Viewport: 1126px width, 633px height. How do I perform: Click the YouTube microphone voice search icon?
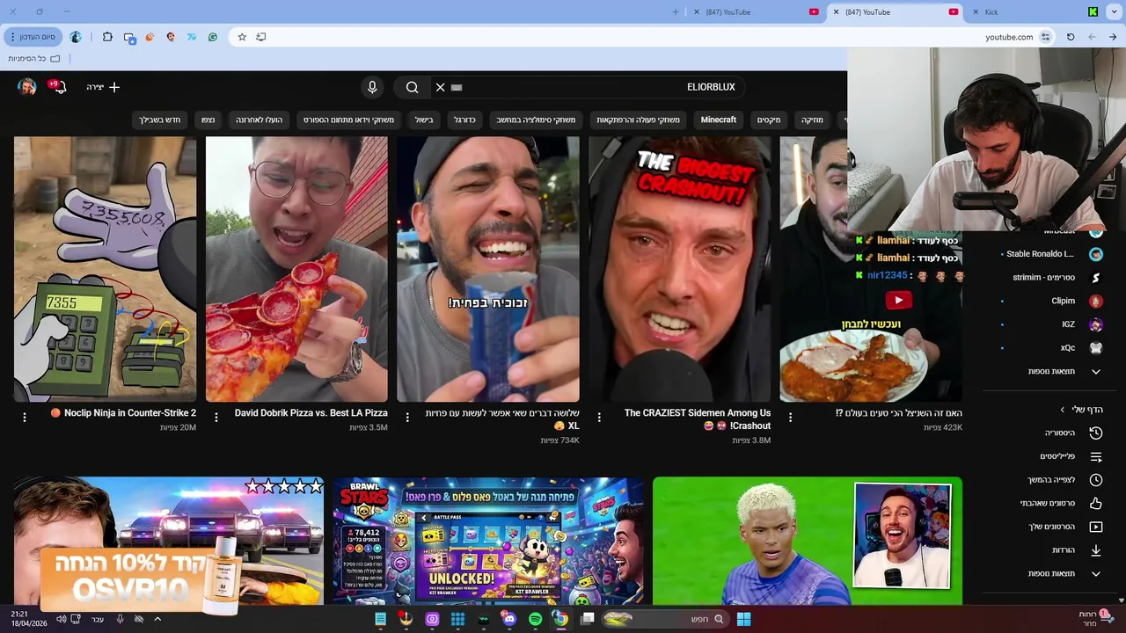[372, 87]
